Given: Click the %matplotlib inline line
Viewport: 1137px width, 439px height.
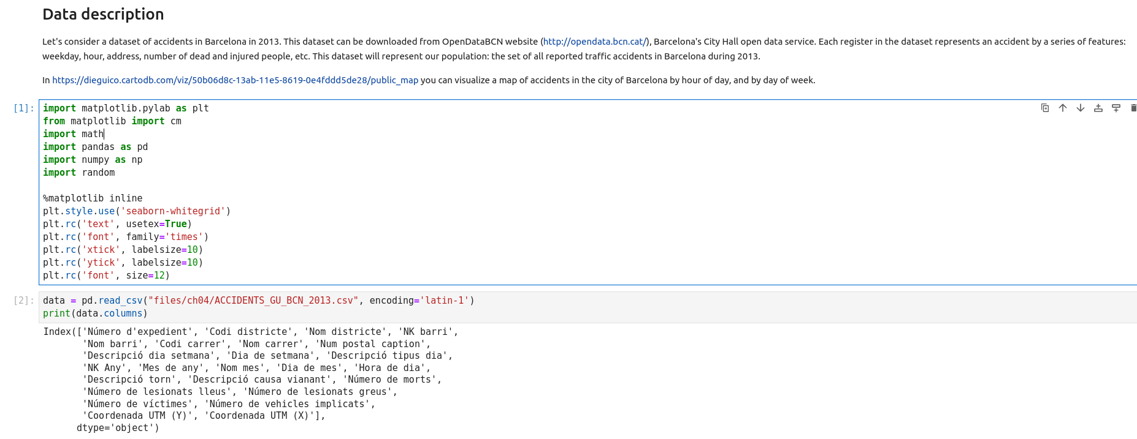Looking at the screenshot, I should (93, 198).
